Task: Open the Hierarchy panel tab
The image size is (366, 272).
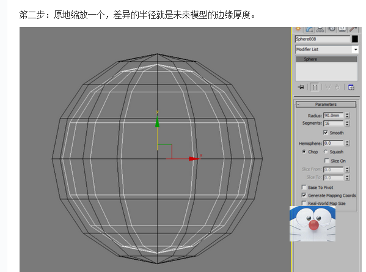Action: coord(320,29)
